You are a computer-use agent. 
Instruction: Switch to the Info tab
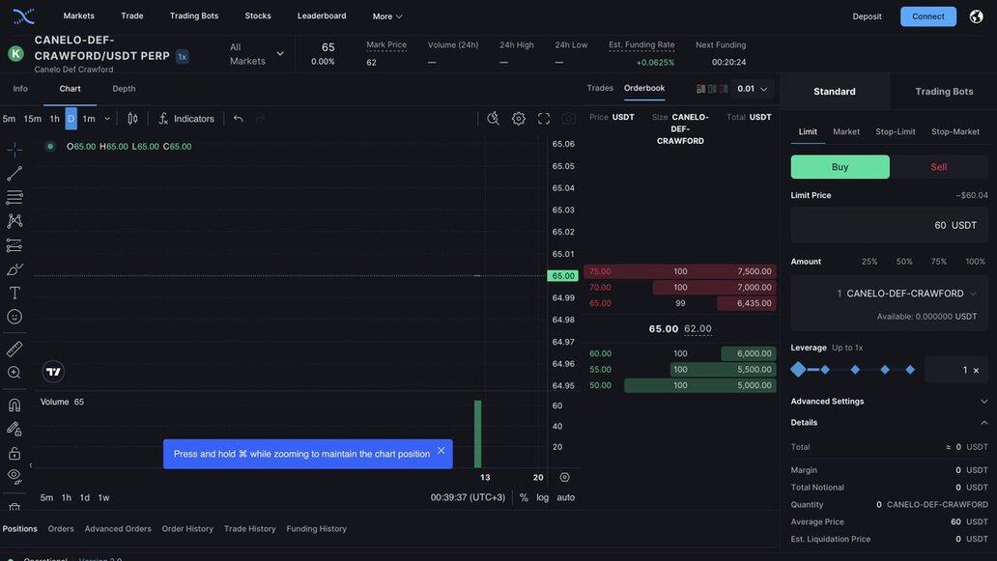point(20,89)
